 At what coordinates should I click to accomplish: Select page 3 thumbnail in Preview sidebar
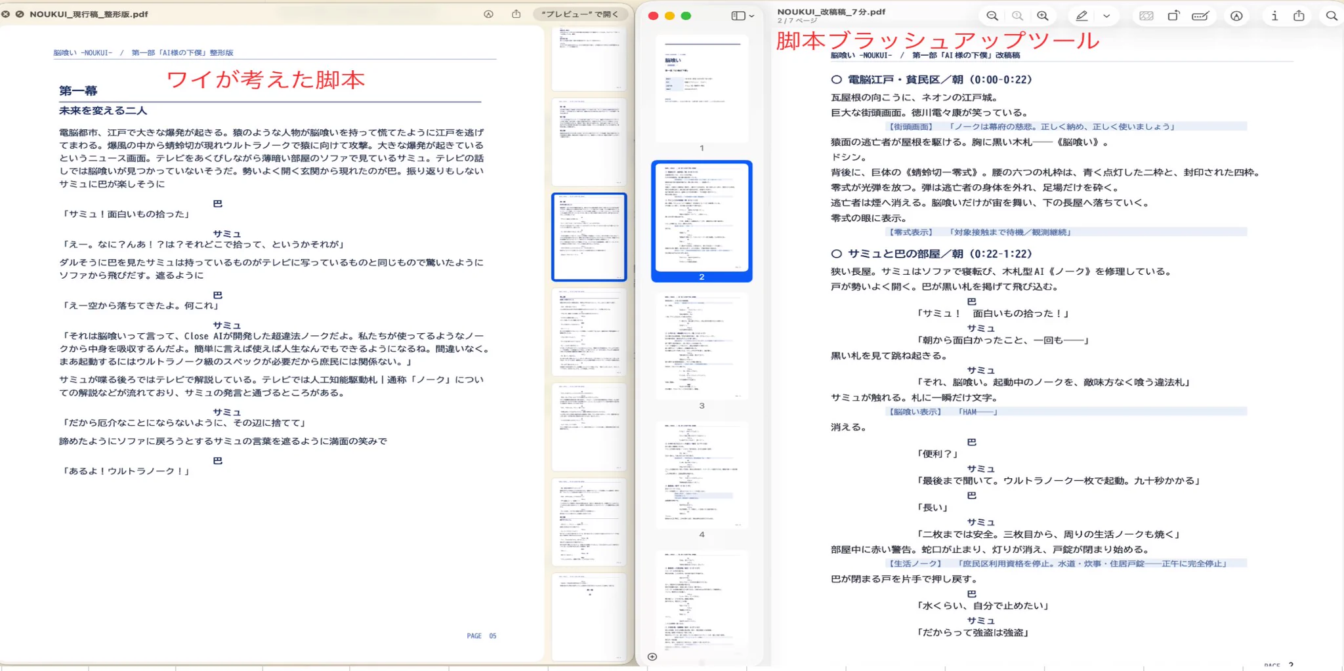[702, 346]
